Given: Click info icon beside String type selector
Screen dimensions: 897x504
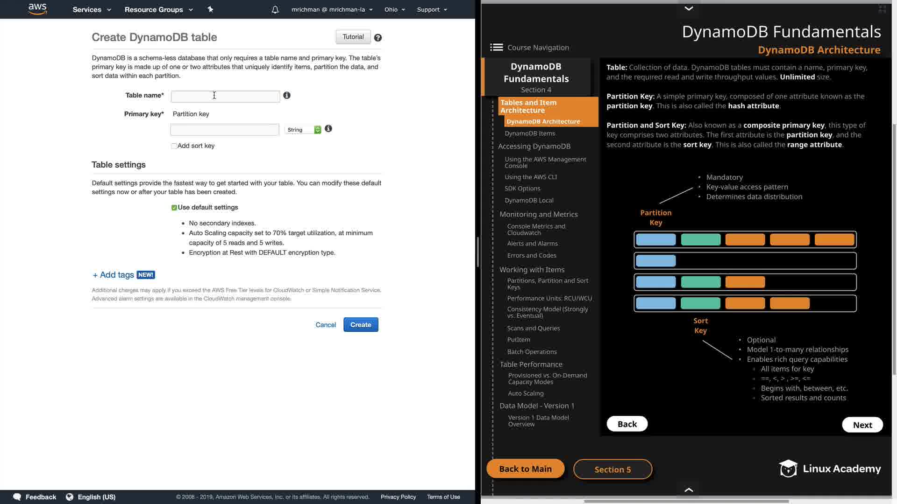Looking at the screenshot, I should tap(328, 129).
